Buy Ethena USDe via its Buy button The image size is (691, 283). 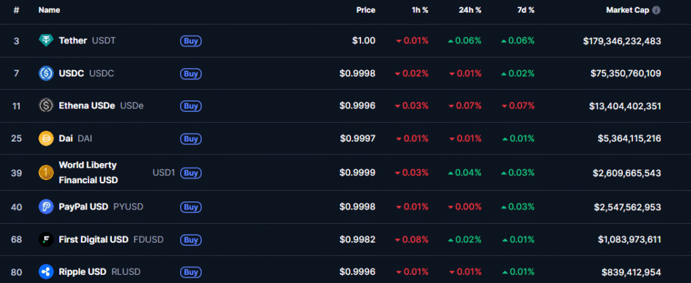[x=191, y=106]
